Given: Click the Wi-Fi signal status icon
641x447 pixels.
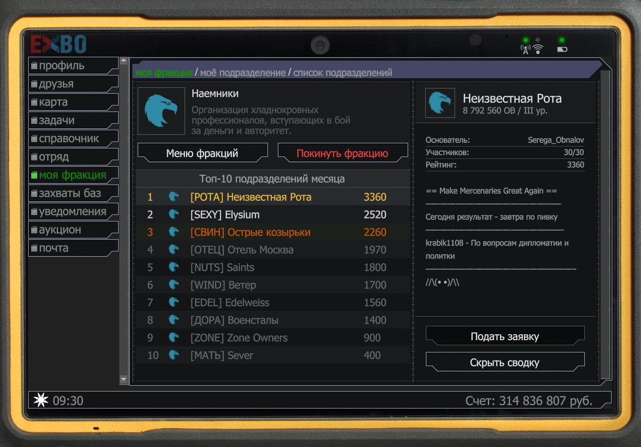Looking at the screenshot, I should click(537, 48).
